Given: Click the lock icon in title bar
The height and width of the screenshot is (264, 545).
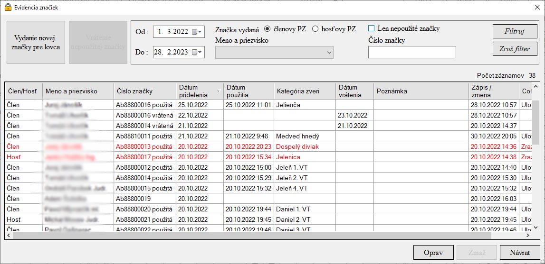Looking at the screenshot, I should 8,7.
